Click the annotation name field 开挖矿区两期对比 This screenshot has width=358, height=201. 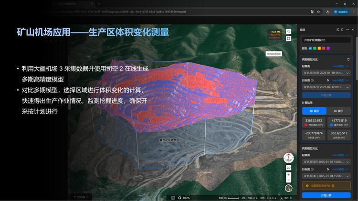tap(326, 40)
